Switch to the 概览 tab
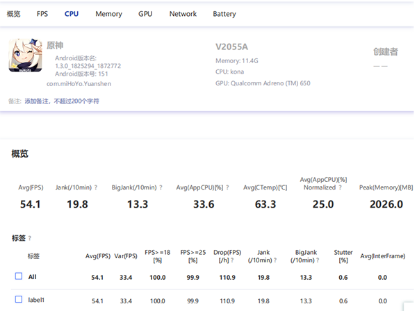 point(13,14)
